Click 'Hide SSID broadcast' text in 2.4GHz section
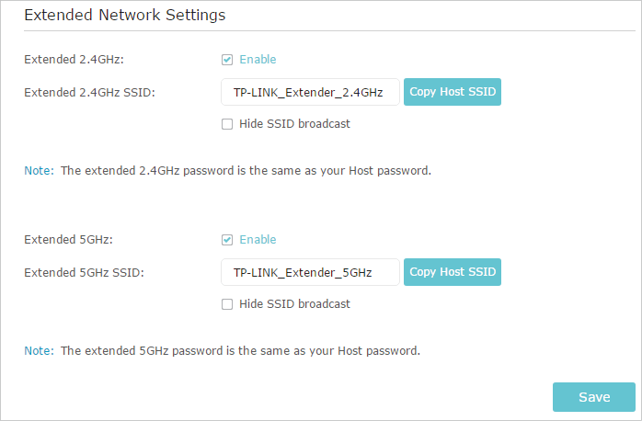Screen dimensions: 642x421 pyautogui.click(x=295, y=123)
